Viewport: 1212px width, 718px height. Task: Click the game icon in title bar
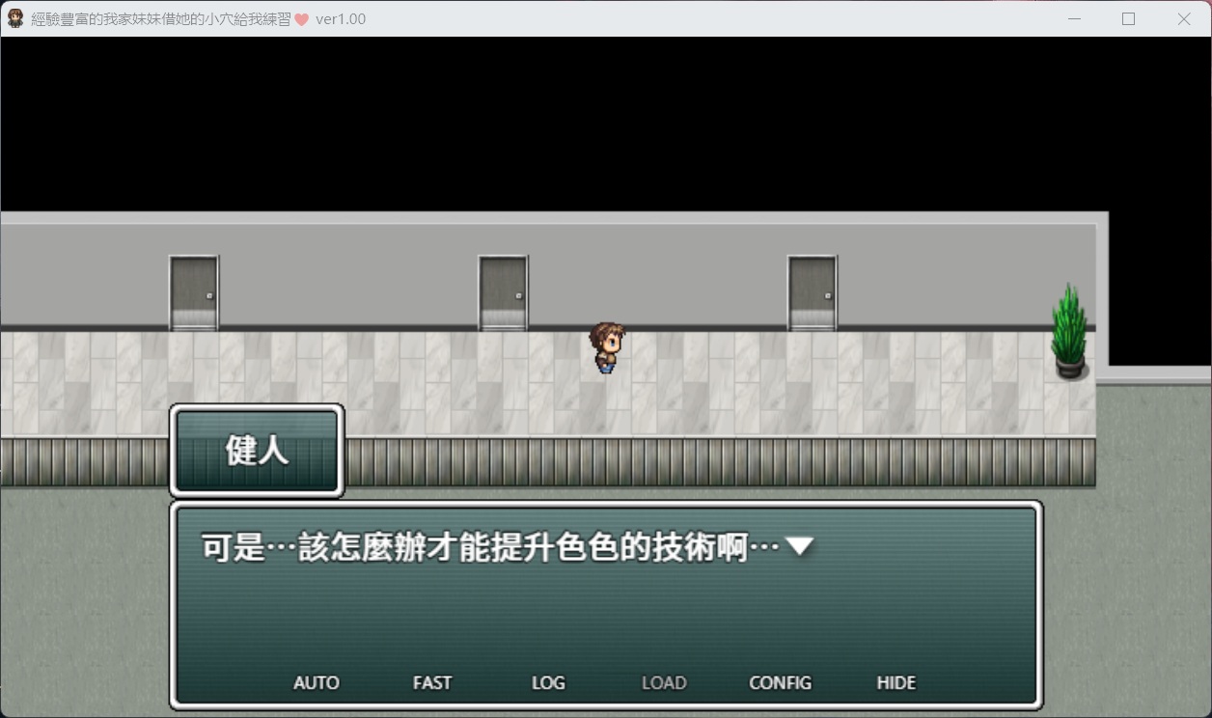[x=15, y=18]
